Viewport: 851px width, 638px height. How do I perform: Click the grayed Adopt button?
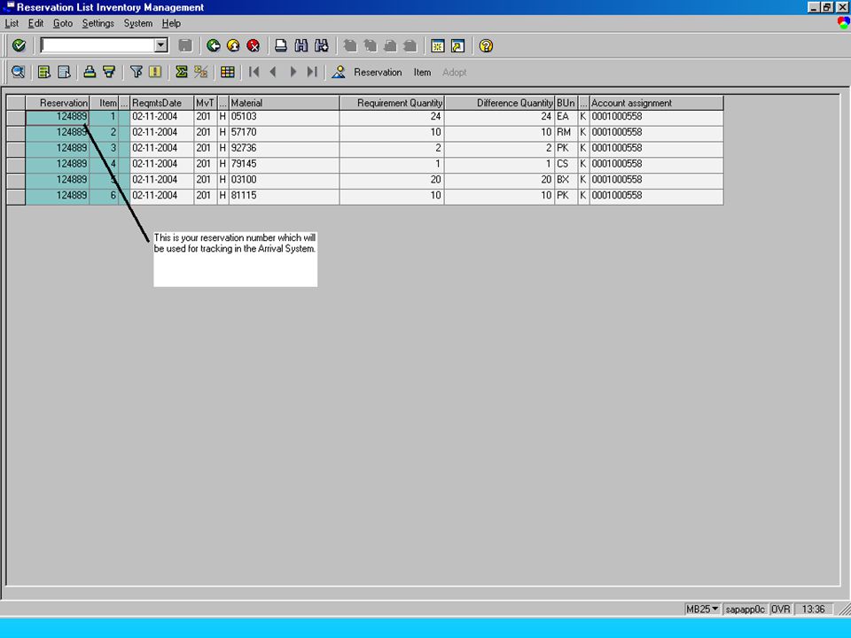click(454, 72)
